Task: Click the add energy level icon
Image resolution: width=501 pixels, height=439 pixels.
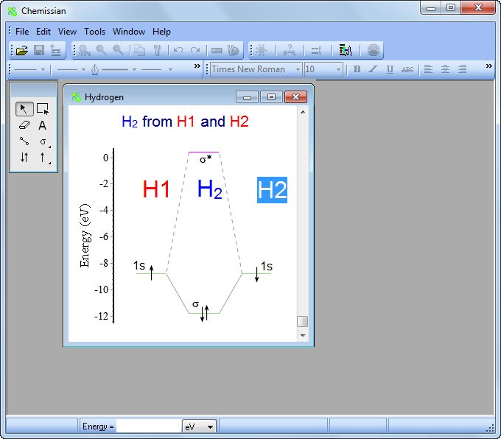Action: coord(55,51)
